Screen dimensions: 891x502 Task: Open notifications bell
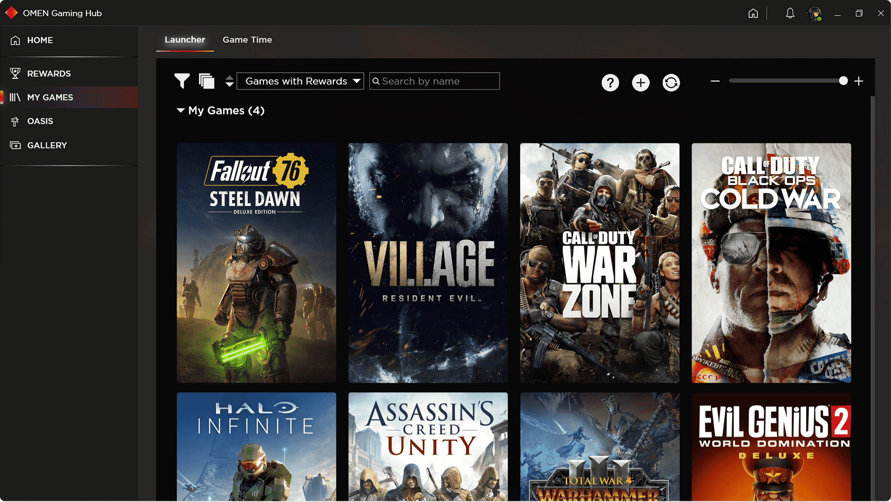click(790, 13)
